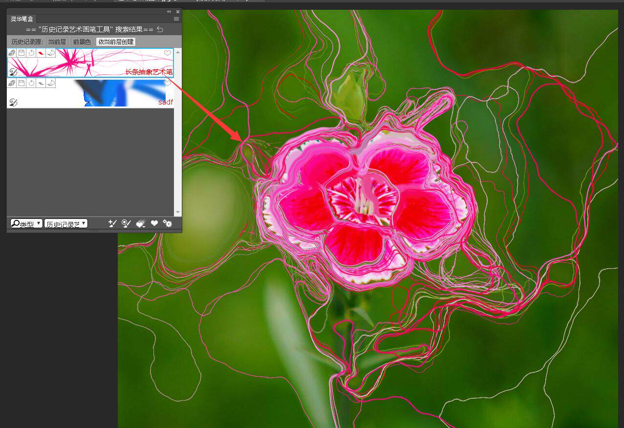Click the add new brush preset icon
Screen dimensions: 624x428
click(112, 223)
